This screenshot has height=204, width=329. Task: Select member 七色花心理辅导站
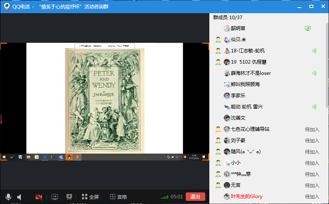[250, 129]
